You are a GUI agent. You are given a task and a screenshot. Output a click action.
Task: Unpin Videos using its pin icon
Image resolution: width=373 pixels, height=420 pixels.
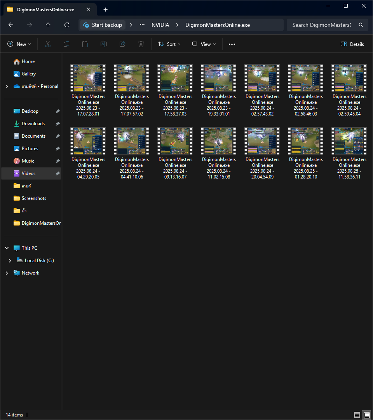coord(58,173)
